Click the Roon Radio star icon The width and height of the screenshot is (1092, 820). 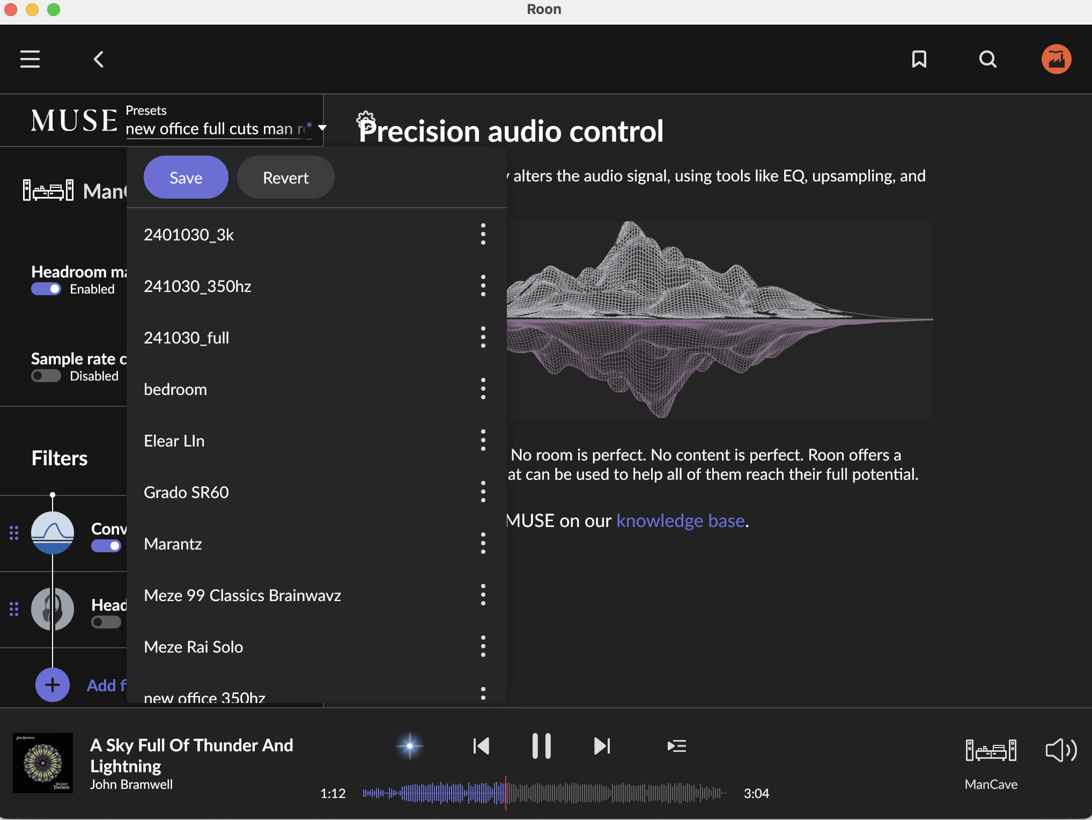tap(410, 746)
